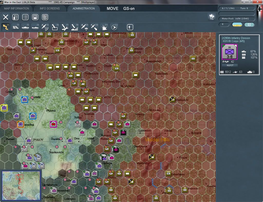Image resolution: width=263 pixels, height=202 pixels.
Task: Click the 67% value in the unit panel
Action: point(253,51)
